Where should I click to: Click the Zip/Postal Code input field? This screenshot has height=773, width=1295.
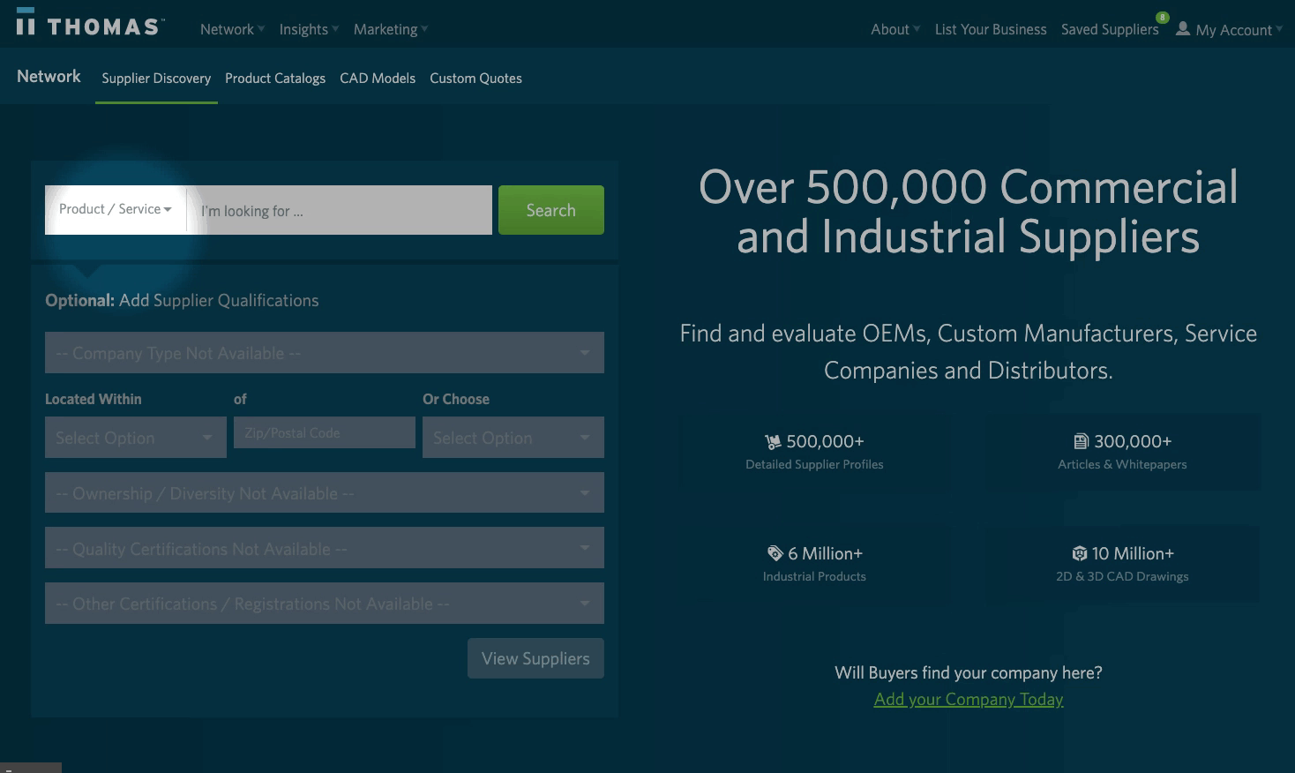(324, 433)
